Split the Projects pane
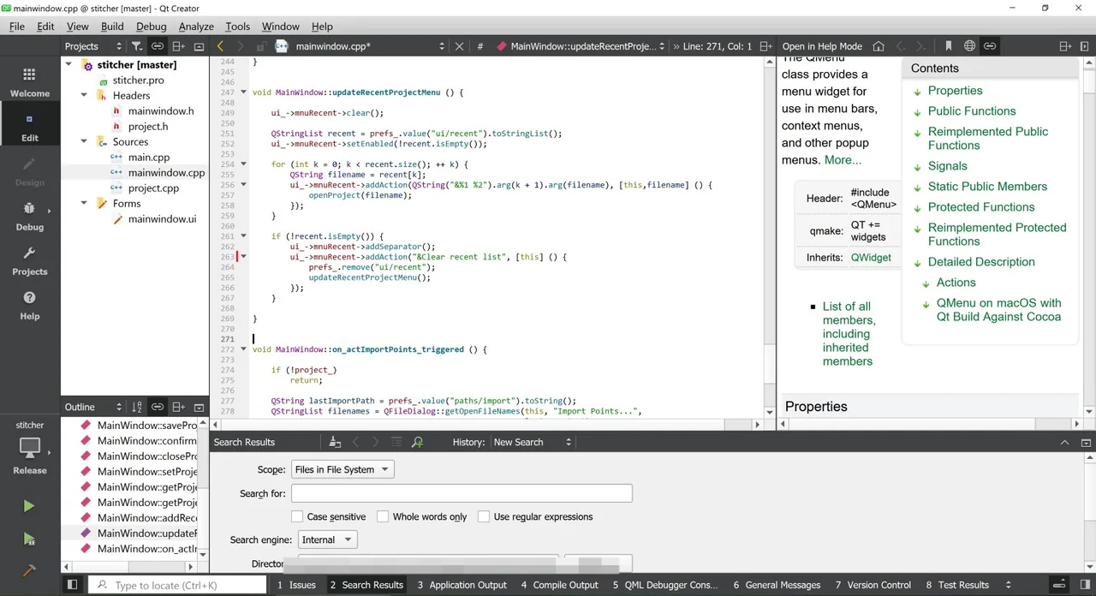 pos(178,46)
